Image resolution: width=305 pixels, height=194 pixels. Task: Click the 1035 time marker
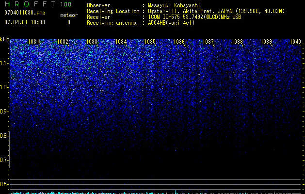click(150, 42)
